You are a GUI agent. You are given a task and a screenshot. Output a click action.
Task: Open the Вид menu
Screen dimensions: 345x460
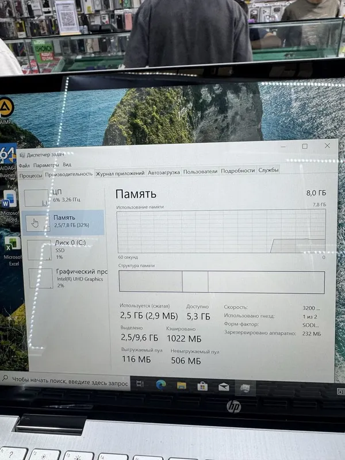[67, 164]
